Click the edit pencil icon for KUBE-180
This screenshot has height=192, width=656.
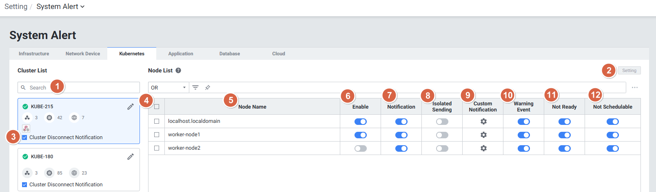pyautogui.click(x=131, y=157)
